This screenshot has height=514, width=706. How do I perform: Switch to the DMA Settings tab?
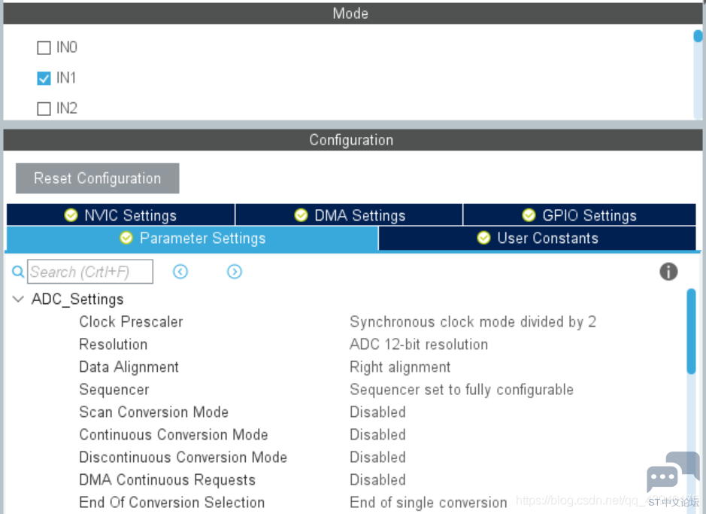click(350, 215)
